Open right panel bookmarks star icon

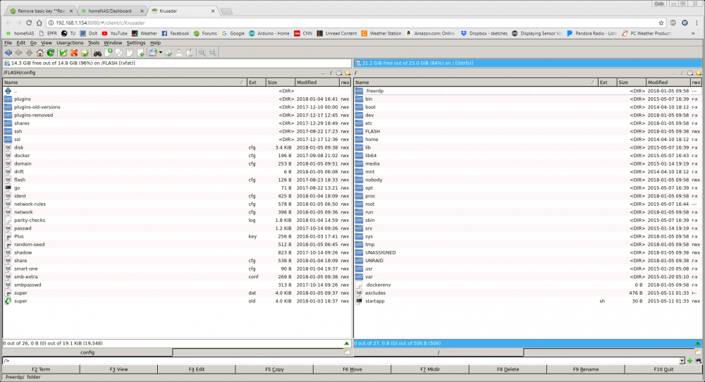click(x=698, y=73)
